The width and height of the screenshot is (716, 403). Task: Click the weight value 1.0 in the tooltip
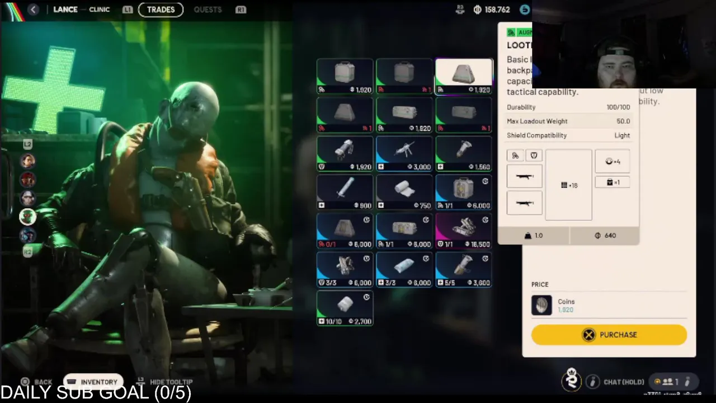pos(534,236)
